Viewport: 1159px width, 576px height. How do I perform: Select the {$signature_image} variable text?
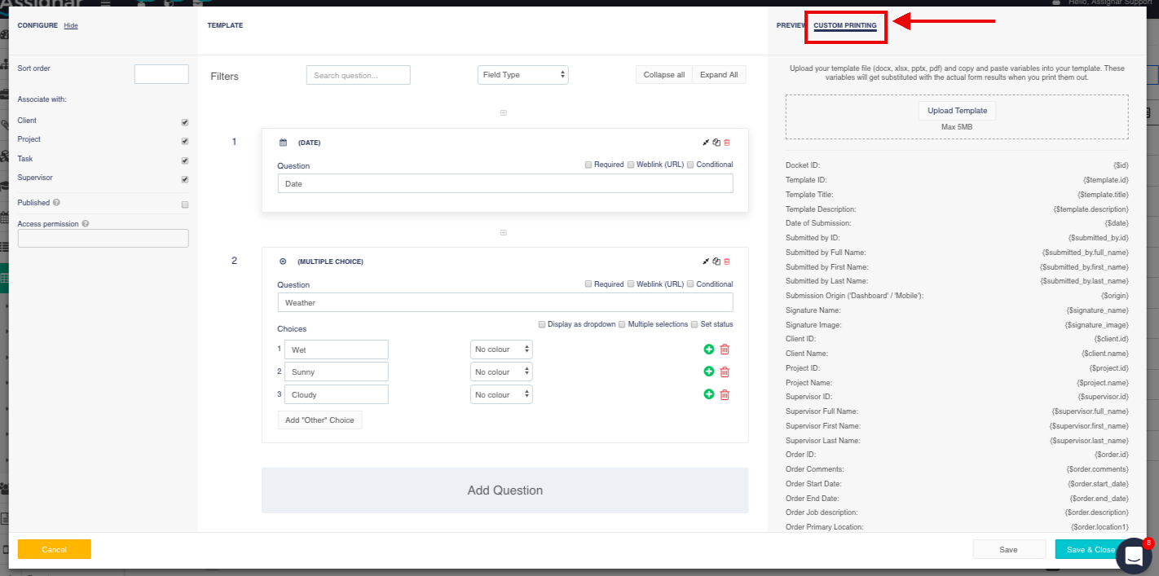1096,325
